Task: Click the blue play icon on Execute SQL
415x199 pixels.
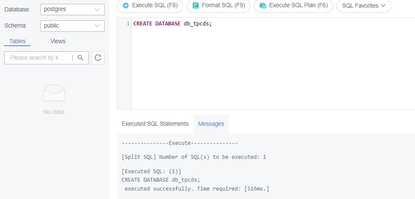Action: point(126,5)
